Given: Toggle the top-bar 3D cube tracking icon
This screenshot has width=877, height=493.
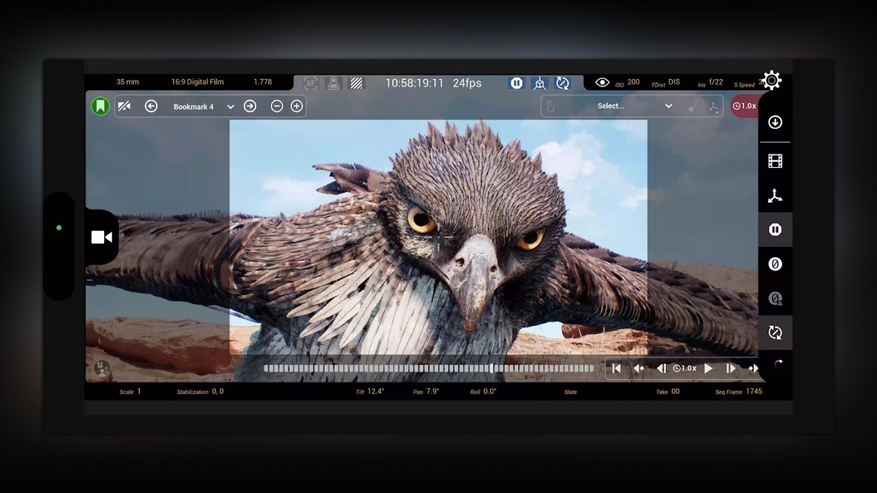Looking at the screenshot, I should pos(540,83).
